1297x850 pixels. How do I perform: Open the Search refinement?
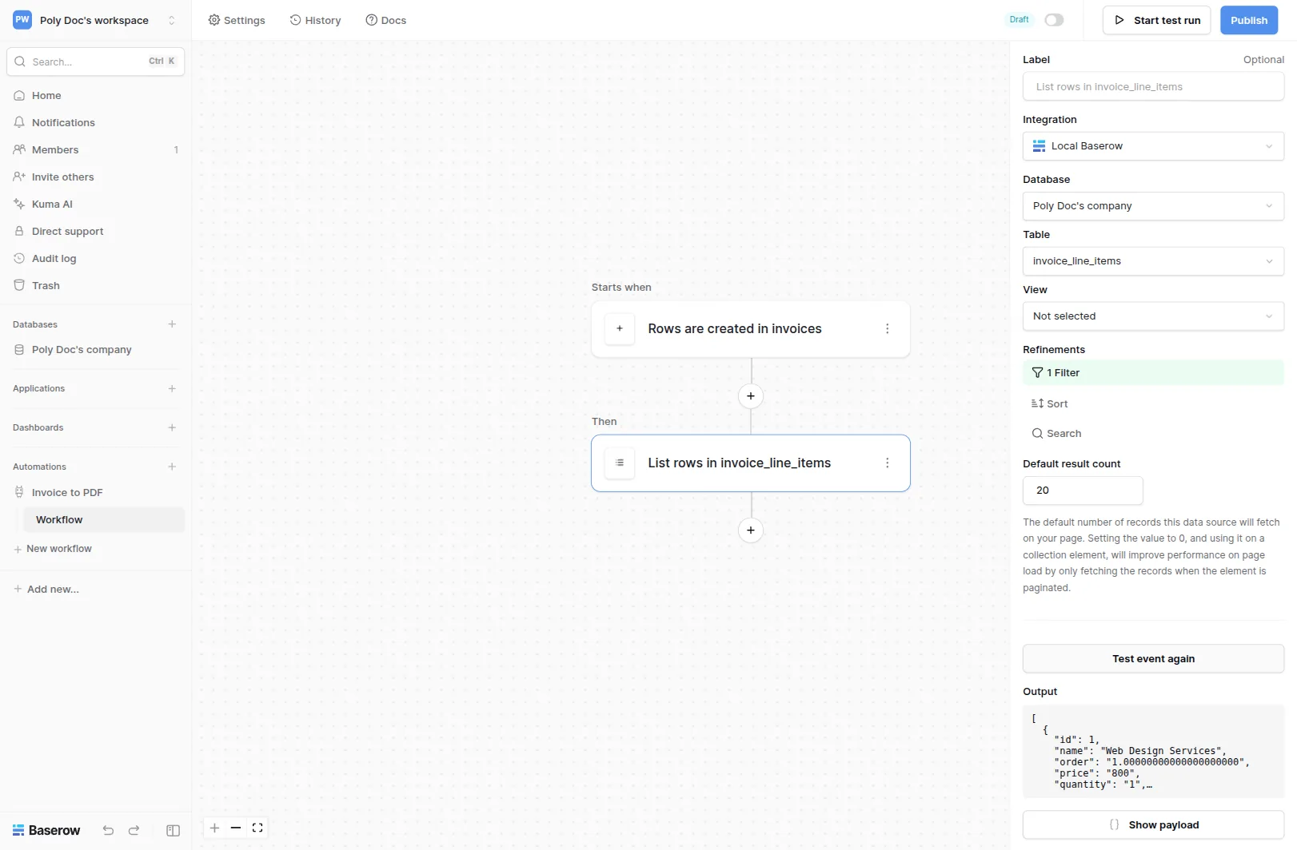click(x=1056, y=434)
